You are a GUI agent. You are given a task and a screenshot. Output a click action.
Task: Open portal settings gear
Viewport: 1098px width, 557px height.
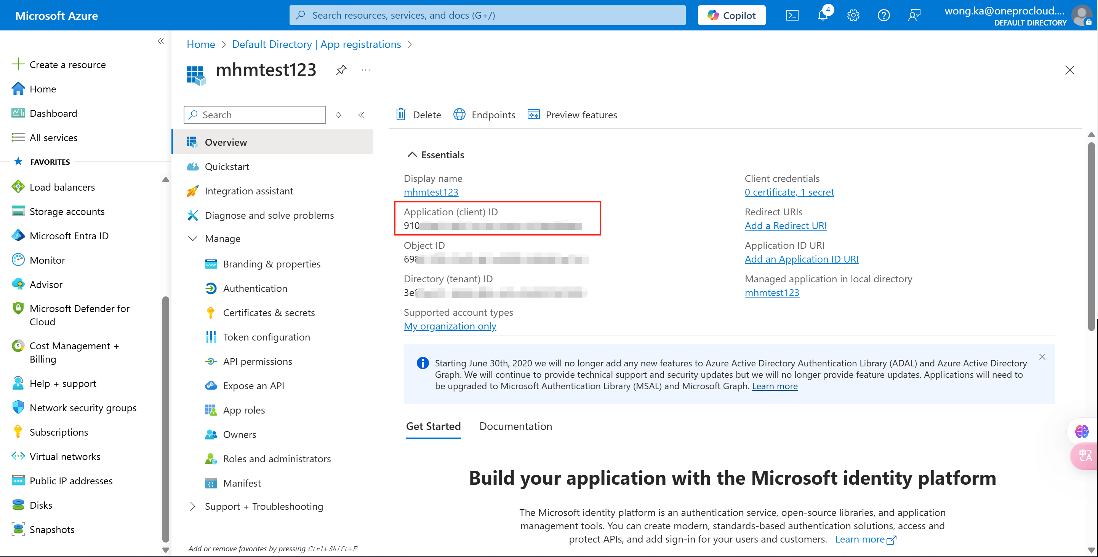pos(853,16)
